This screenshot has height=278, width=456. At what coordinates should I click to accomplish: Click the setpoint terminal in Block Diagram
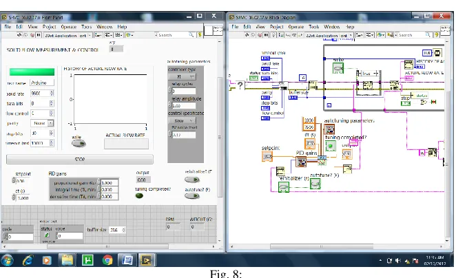[x=267, y=157]
